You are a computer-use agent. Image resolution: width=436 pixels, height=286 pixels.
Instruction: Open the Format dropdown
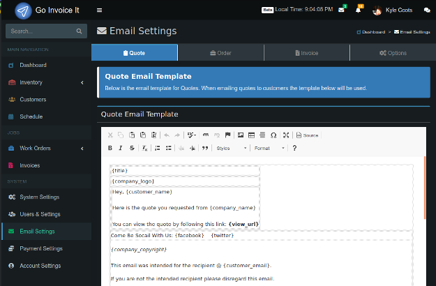[x=269, y=148]
